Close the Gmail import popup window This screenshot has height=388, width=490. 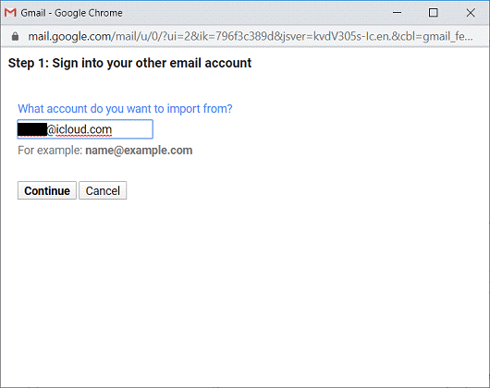471,13
